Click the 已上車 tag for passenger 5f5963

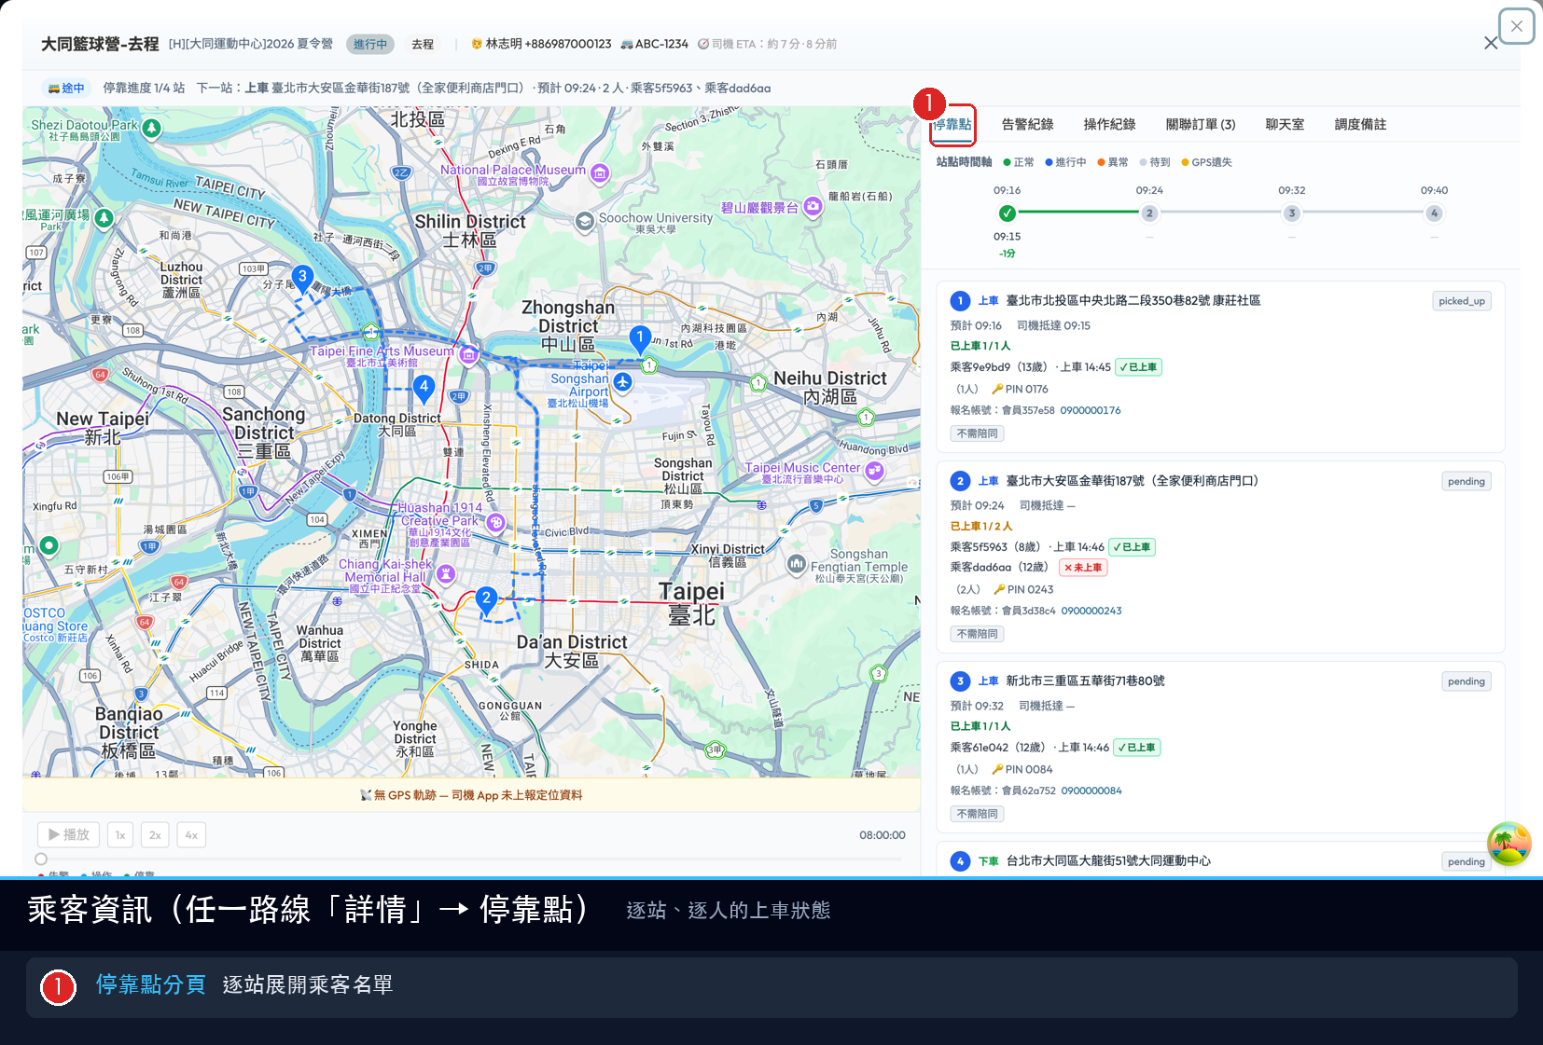coord(1133,547)
